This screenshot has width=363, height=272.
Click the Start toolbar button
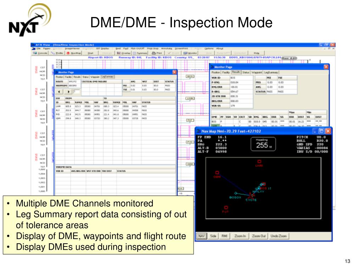90,53
